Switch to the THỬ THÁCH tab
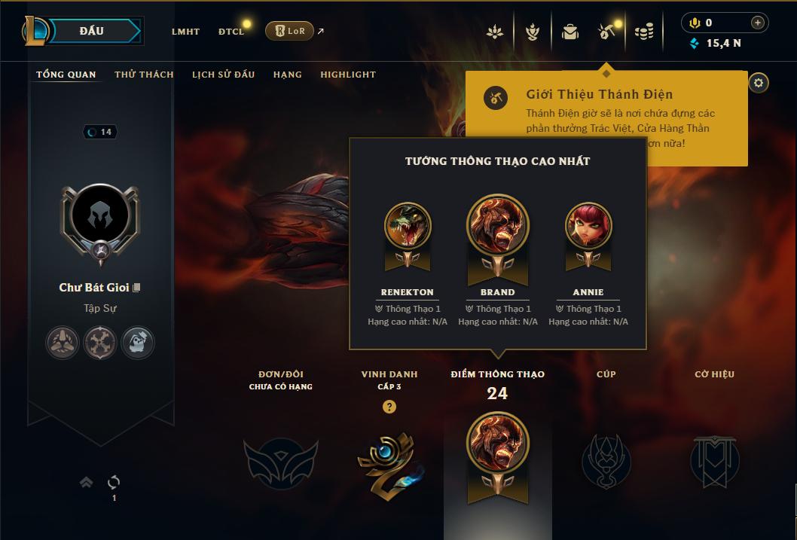The image size is (797, 540). coord(145,75)
